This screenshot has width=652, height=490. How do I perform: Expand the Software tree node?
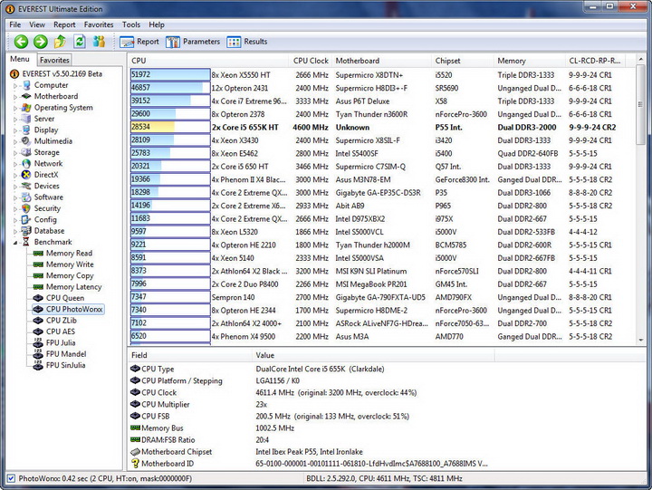(x=15, y=198)
